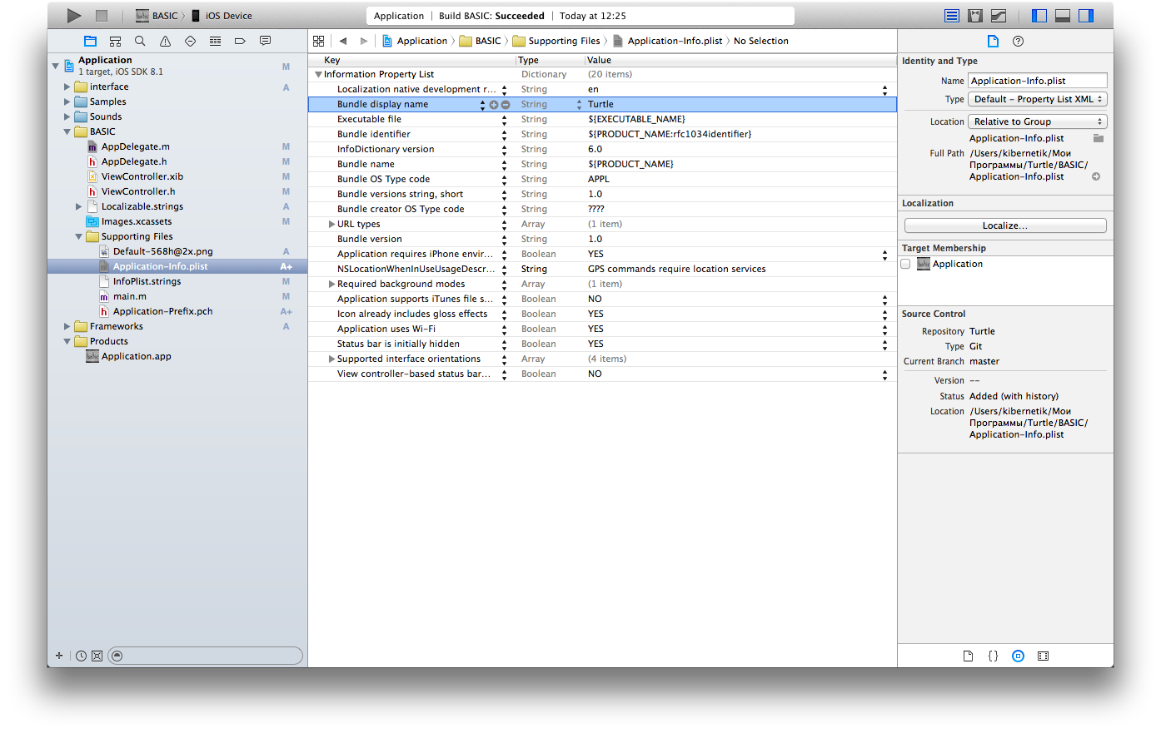Open the BASIC scheme selector

click(x=157, y=16)
